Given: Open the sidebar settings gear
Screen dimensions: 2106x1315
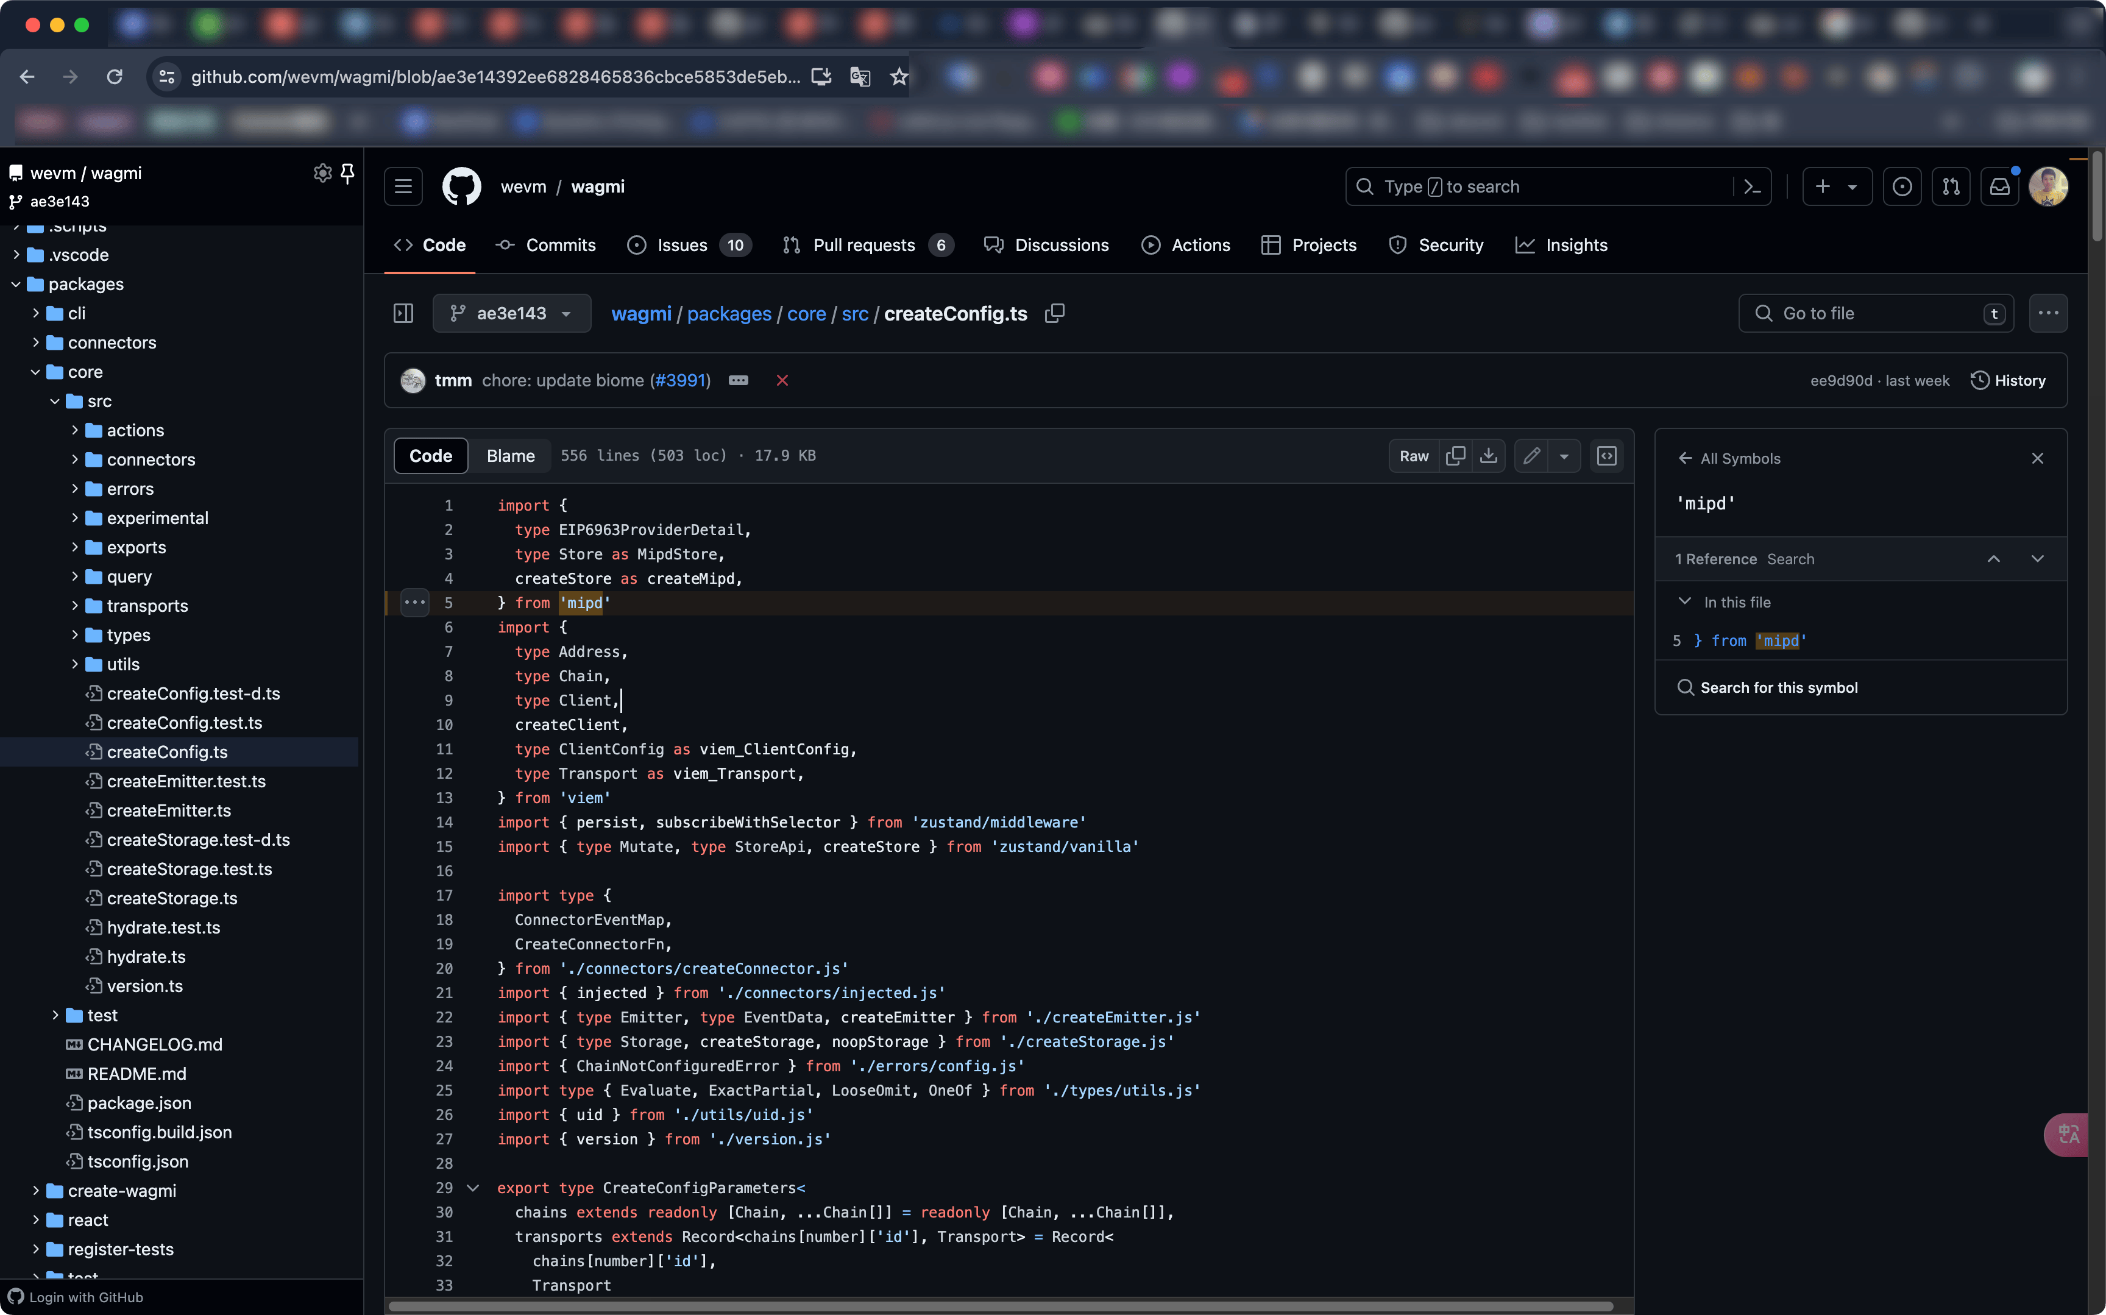Looking at the screenshot, I should (x=322, y=173).
